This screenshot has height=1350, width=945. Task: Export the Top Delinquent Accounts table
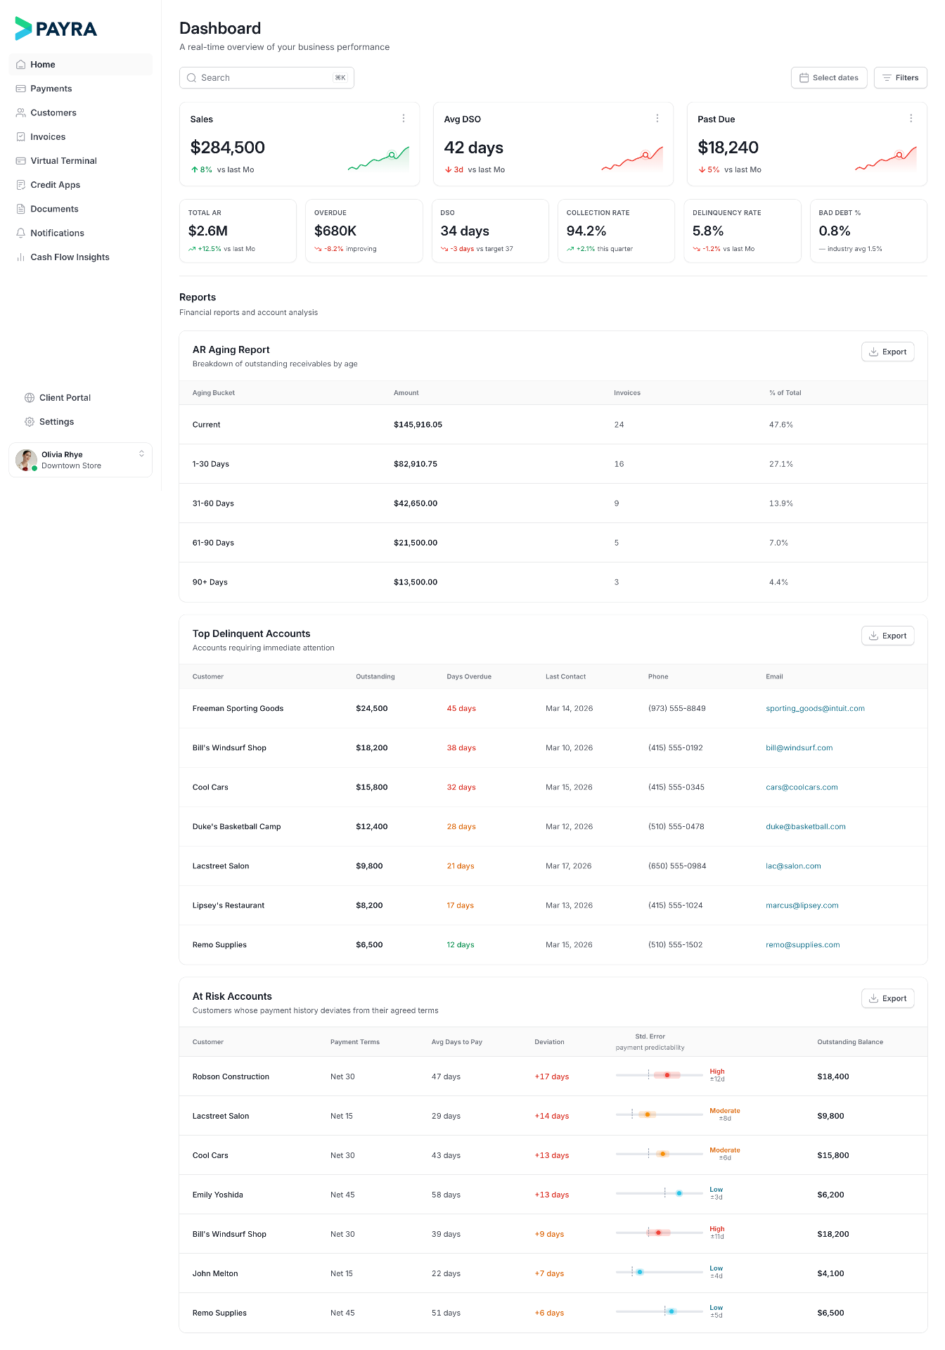pyautogui.click(x=888, y=636)
